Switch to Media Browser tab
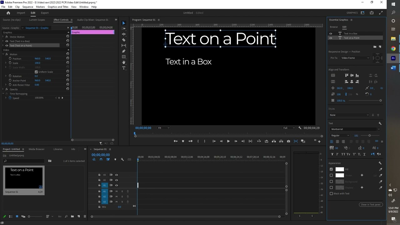The image size is (400, 225). click(x=37, y=149)
